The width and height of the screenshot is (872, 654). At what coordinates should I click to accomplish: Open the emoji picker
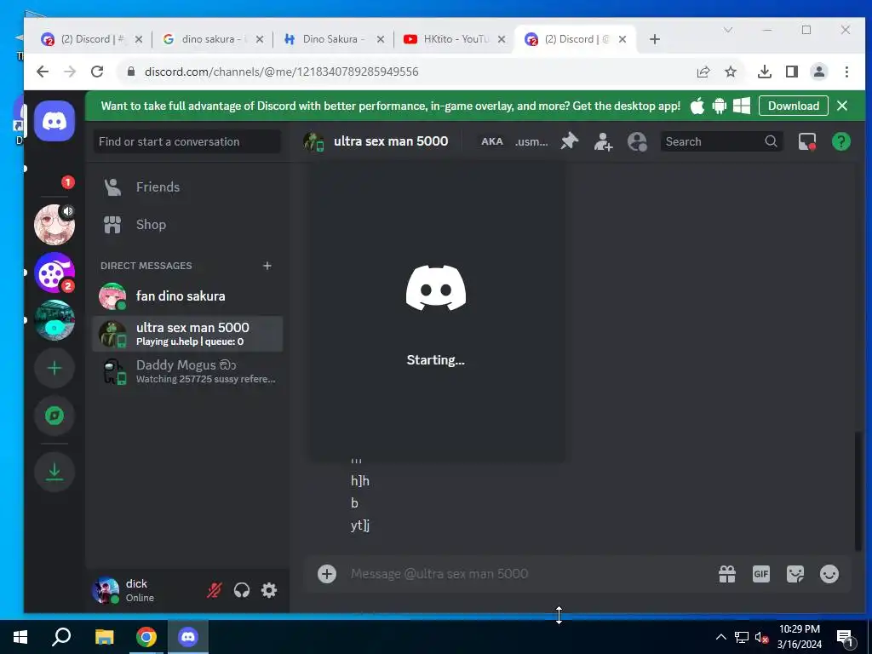coord(829,574)
